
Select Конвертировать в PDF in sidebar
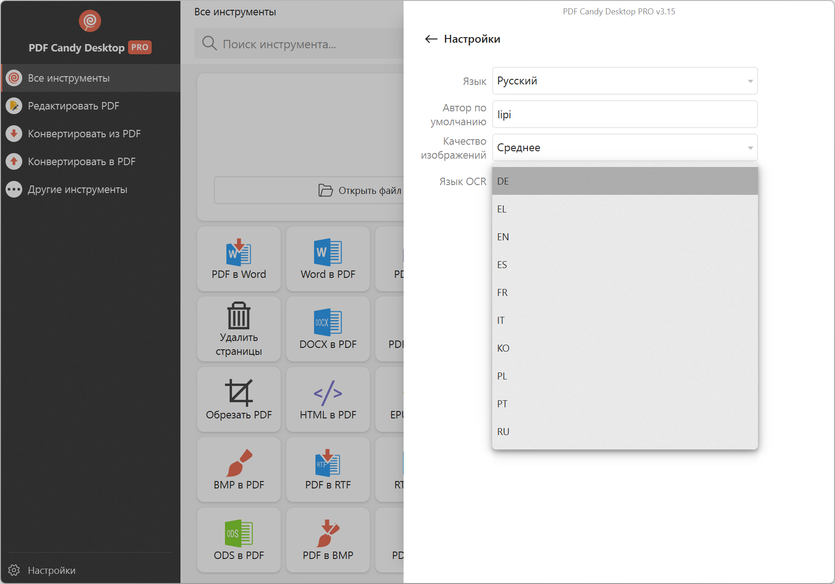pos(90,161)
